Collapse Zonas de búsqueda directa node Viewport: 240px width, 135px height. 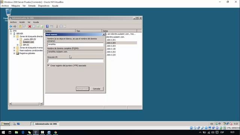tap(14, 36)
